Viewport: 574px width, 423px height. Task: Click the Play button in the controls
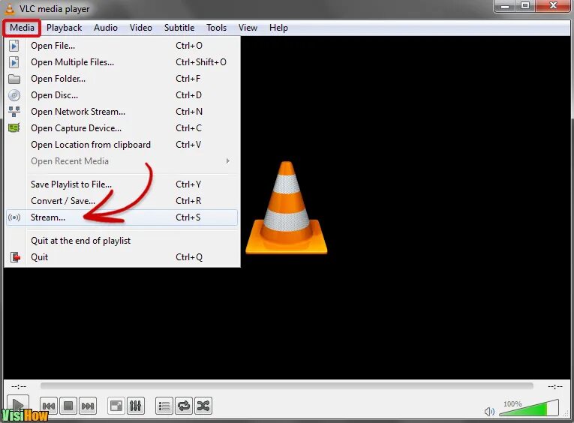tap(17, 406)
